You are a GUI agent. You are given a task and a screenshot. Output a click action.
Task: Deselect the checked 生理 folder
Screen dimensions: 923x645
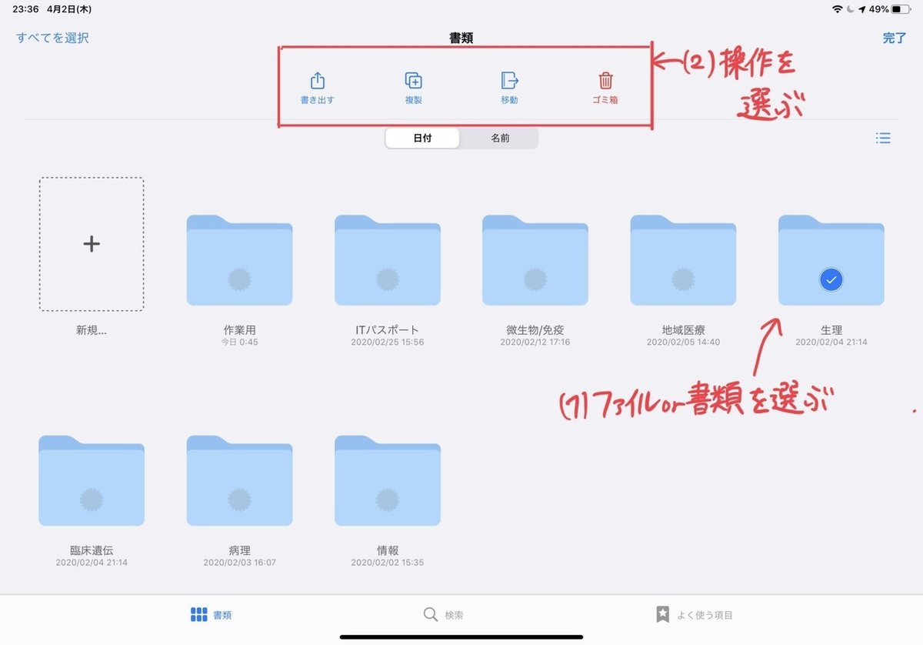click(831, 258)
